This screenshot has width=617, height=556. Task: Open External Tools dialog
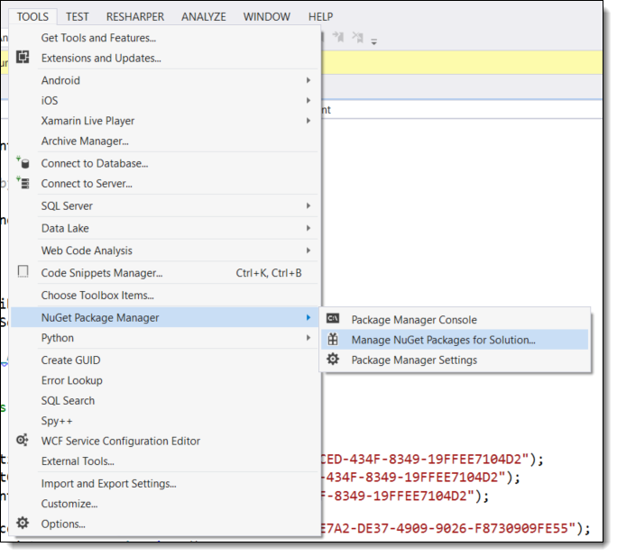click(x=164, y=460)
